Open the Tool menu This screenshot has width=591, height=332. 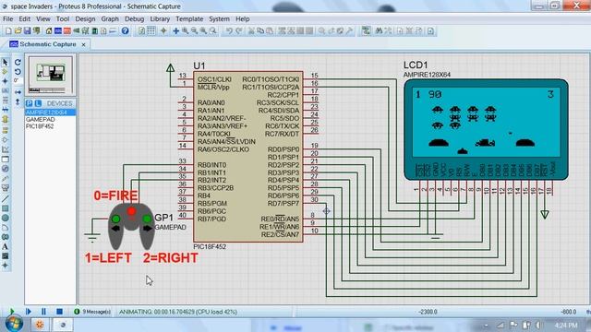pos(63,18)
